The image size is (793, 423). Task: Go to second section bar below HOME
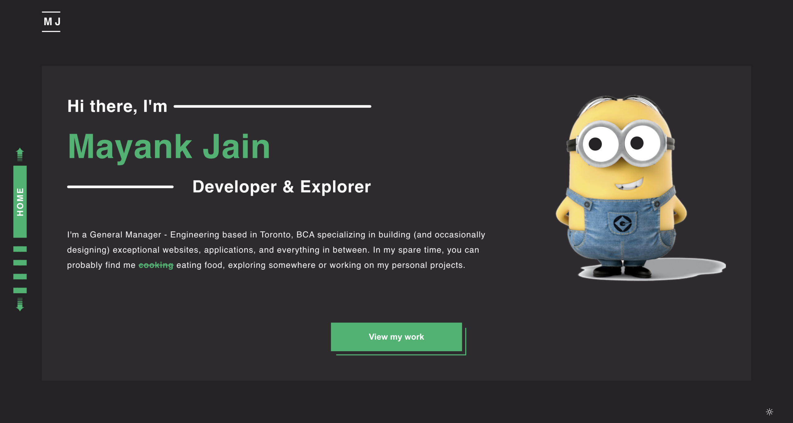coord(20,263)
